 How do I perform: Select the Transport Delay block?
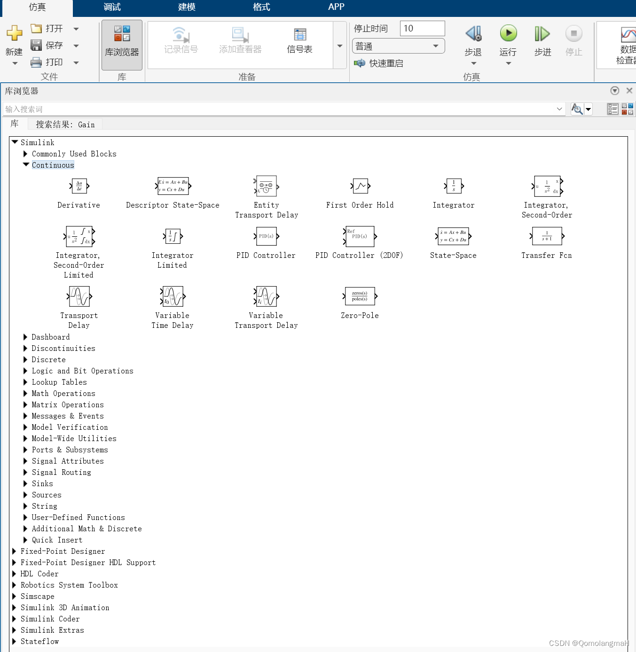[79, 296]
